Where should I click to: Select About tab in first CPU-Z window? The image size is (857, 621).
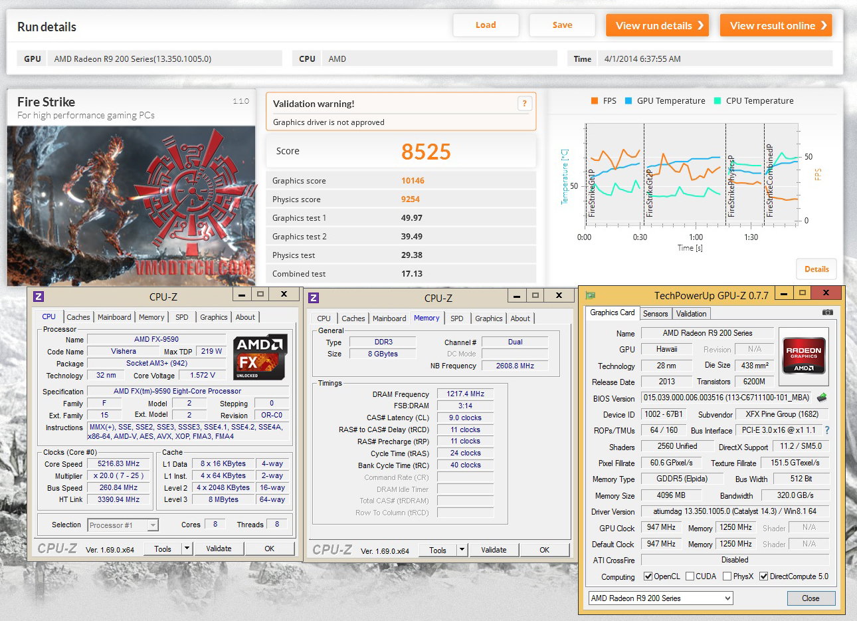245,317
